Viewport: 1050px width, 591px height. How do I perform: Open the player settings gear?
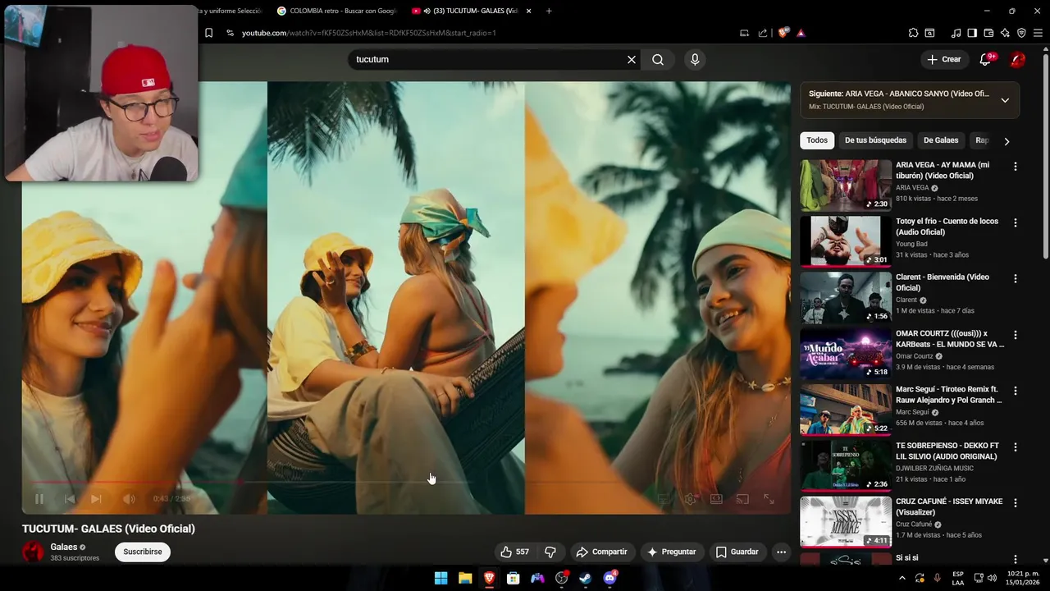[691, 499]
